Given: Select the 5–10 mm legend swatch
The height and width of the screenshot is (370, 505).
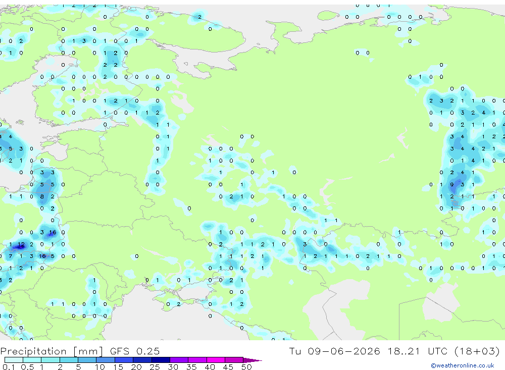Looking at the screenshot, I should (x=87, y=360).
